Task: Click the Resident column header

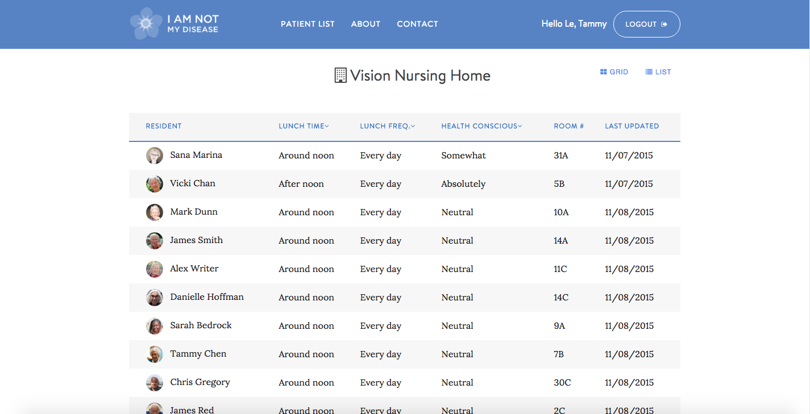Action: [x=164, y=126]
